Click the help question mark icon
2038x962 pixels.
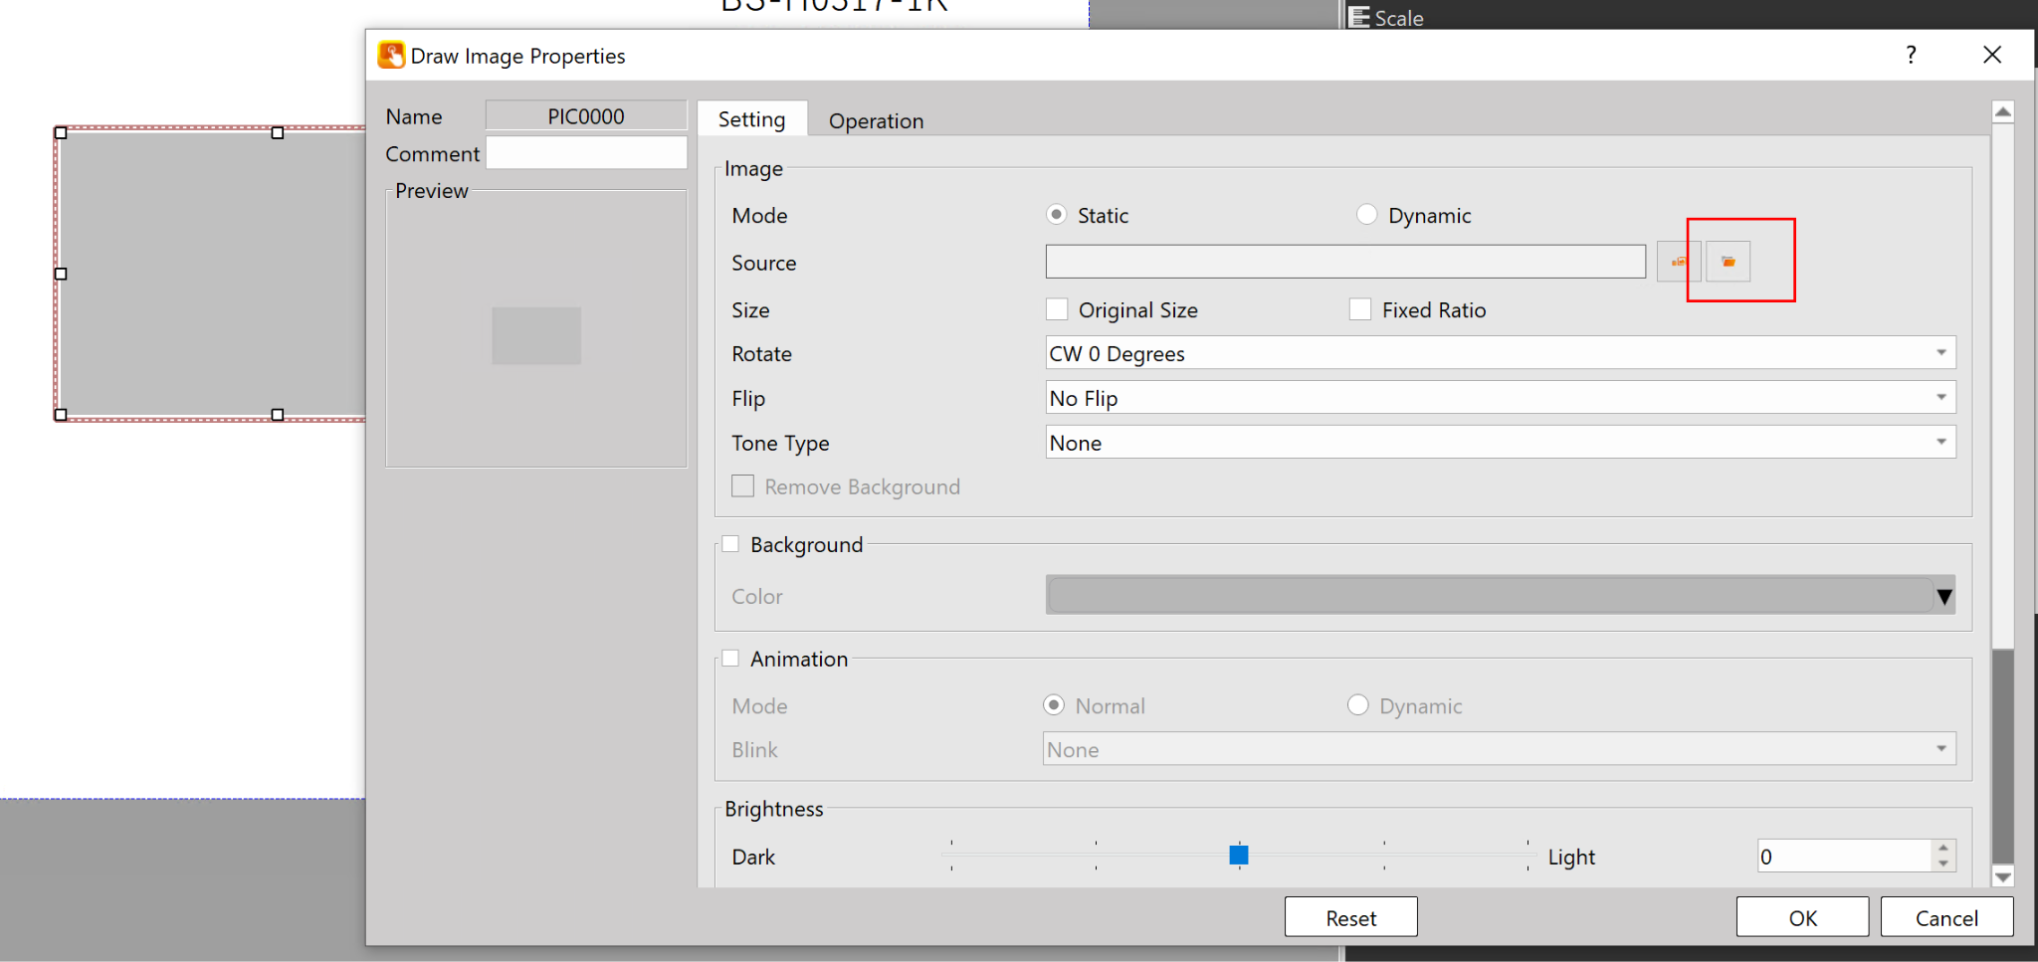(x=1911, y=55)
